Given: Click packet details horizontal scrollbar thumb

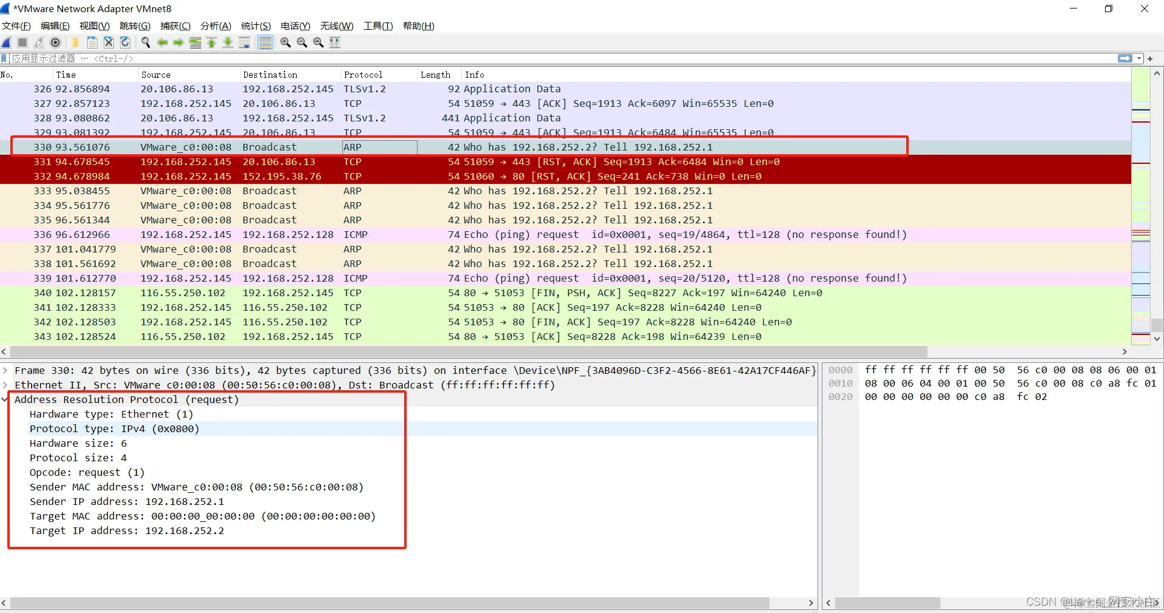Looking at the screenshot, I should (390, 603).
